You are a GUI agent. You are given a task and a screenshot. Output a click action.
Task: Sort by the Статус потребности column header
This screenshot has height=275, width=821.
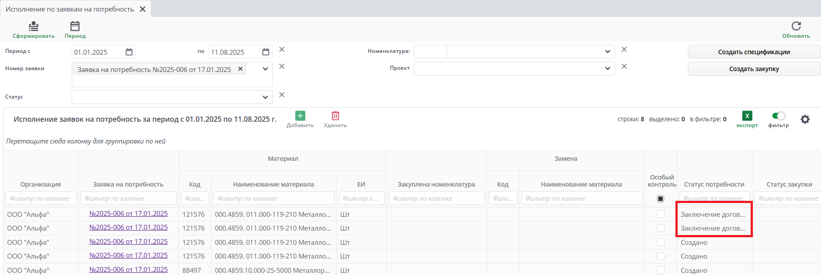click(x=714, y=184)
